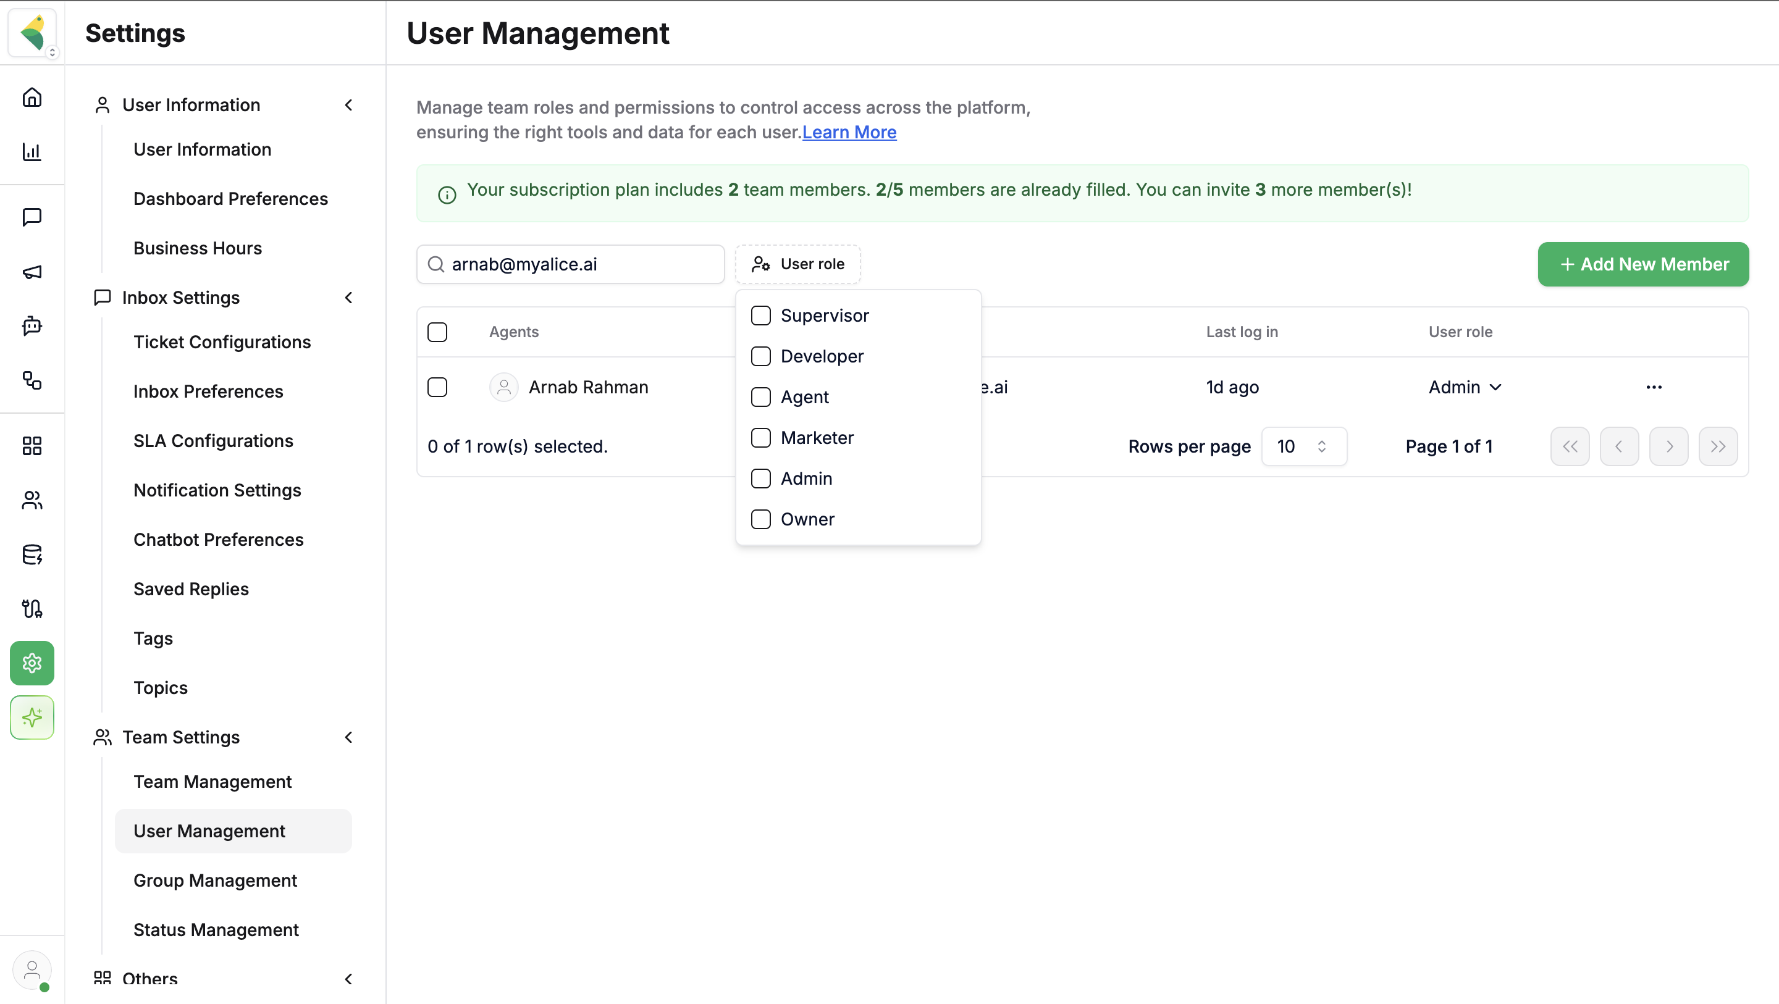Open Team Management
The image size is (1779, 1004).
[212, 782]
